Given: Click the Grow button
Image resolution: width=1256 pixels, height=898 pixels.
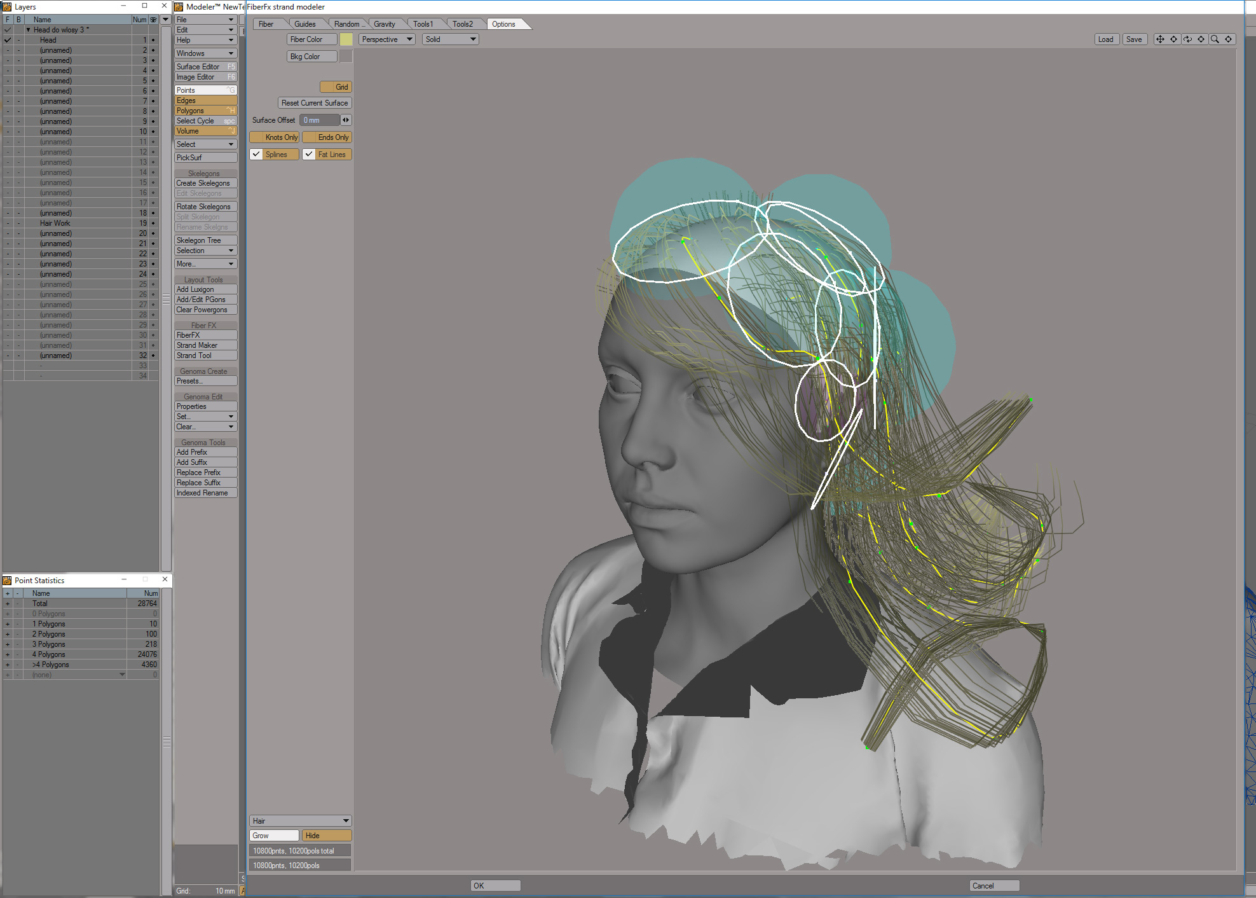Looking at the screenshot, I should [275, 836].
